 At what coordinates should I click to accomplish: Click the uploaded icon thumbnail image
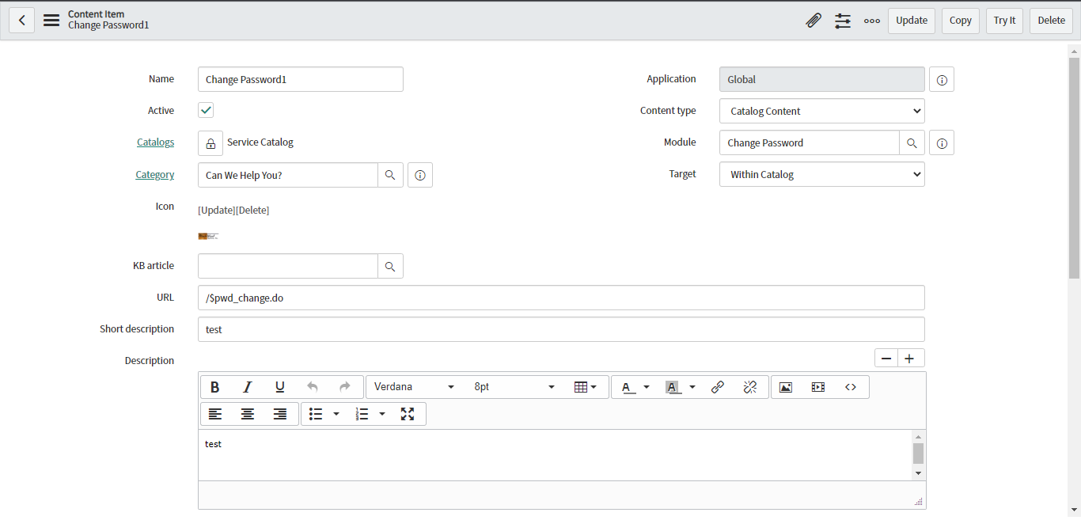pyautogui.click(x=207, y=236)
